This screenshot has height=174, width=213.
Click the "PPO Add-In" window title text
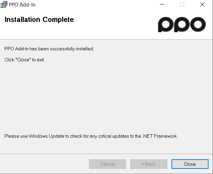[22, 5]
